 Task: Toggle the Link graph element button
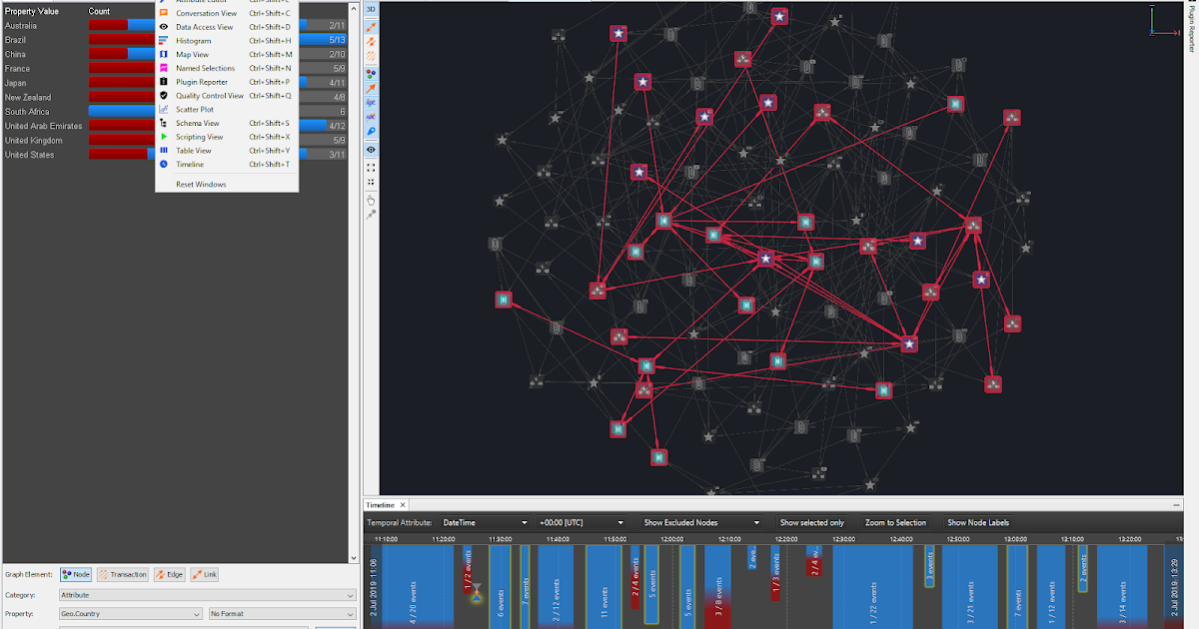[x=203, y=574]
